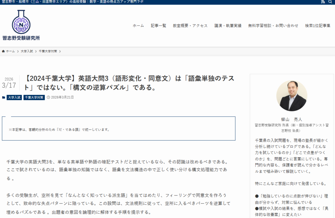This screenshot has width=335, height=218.
Task: Click the 千葉大学対策 category tag under the title
Action: click(34, 98)
